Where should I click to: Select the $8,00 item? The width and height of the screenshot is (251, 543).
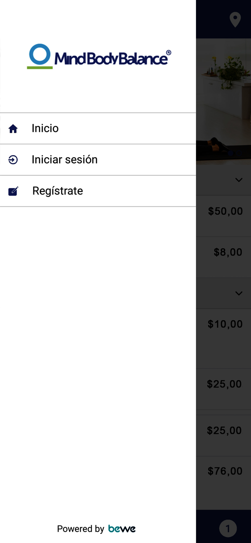(228, 252)
